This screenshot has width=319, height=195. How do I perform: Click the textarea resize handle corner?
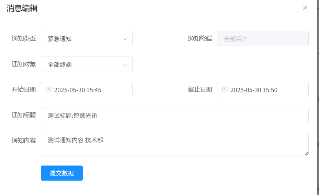[306, 154]
